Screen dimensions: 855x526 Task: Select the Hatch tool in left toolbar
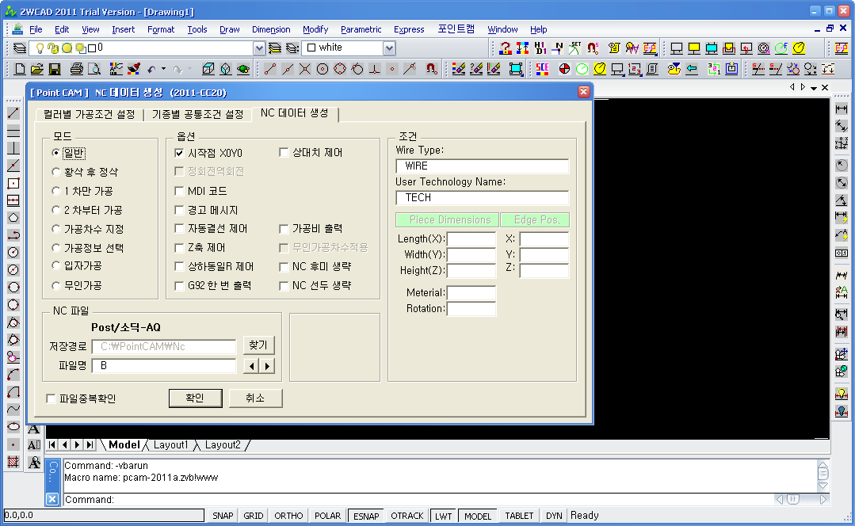tap(13, 462)
